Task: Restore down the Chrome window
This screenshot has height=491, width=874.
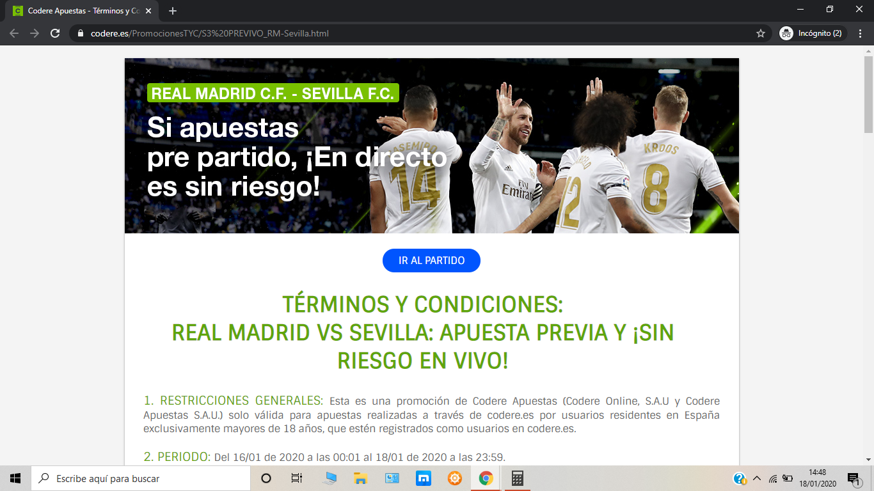Action: coord(830,9)
